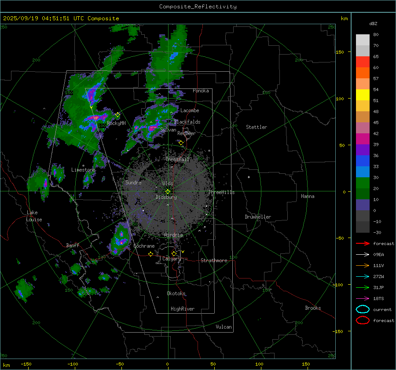The width and height of the screenshot is (396, 370).
Task: Click the cyan current ellipse icon
Action: click(x=363, y=309)
